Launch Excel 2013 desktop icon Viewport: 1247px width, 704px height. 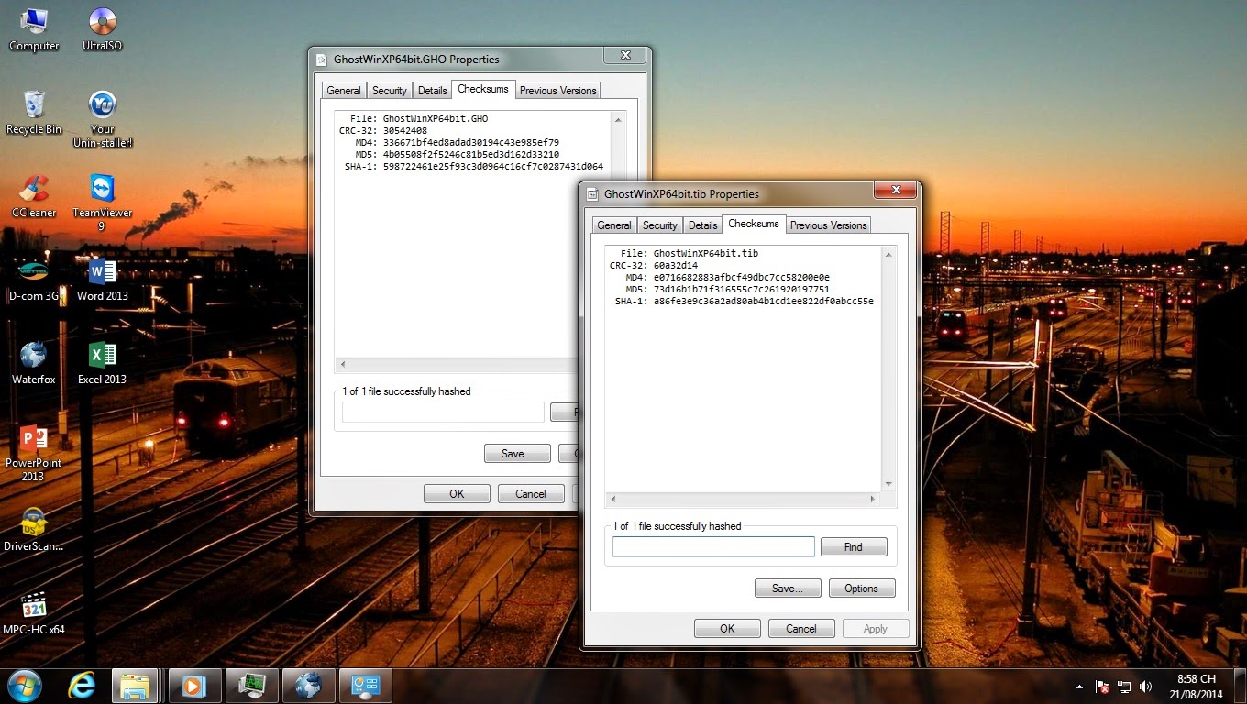coord(102,357)
